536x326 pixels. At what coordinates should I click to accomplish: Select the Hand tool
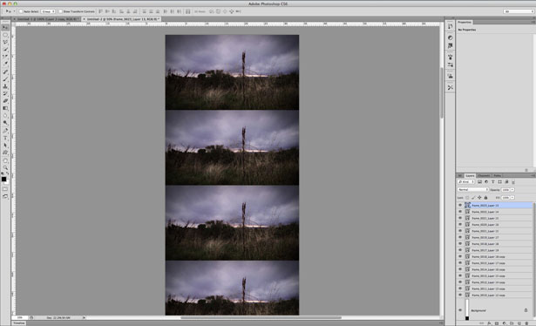click(x=5, y=160)
